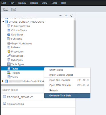This screenshot has width=106, height=115.
Task: Open the Edit menu
Action: [4, 3]
